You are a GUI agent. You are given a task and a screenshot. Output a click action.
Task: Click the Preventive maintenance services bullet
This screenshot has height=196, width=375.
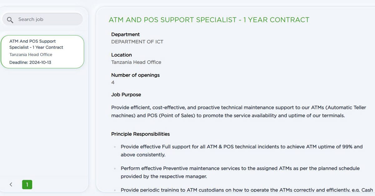pos(240,172)
